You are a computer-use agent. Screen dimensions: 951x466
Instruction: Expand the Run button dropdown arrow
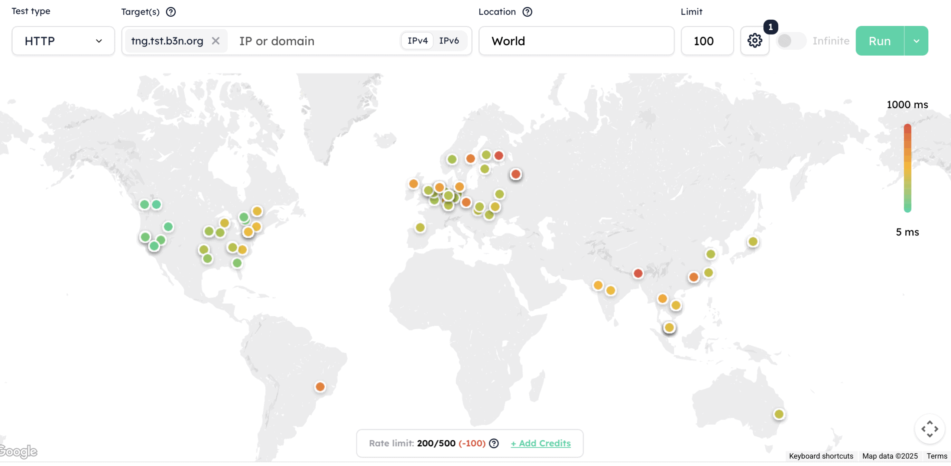(916, 40)
